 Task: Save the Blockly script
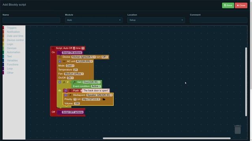(x=228, y=5)
